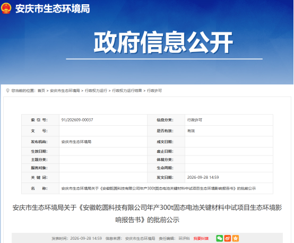
Task: Click the 废止日期 label cell
Action: [x=166, y=151]
